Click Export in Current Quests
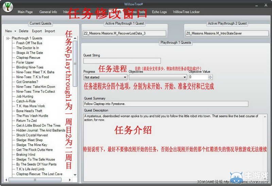 tap(37, 31)
